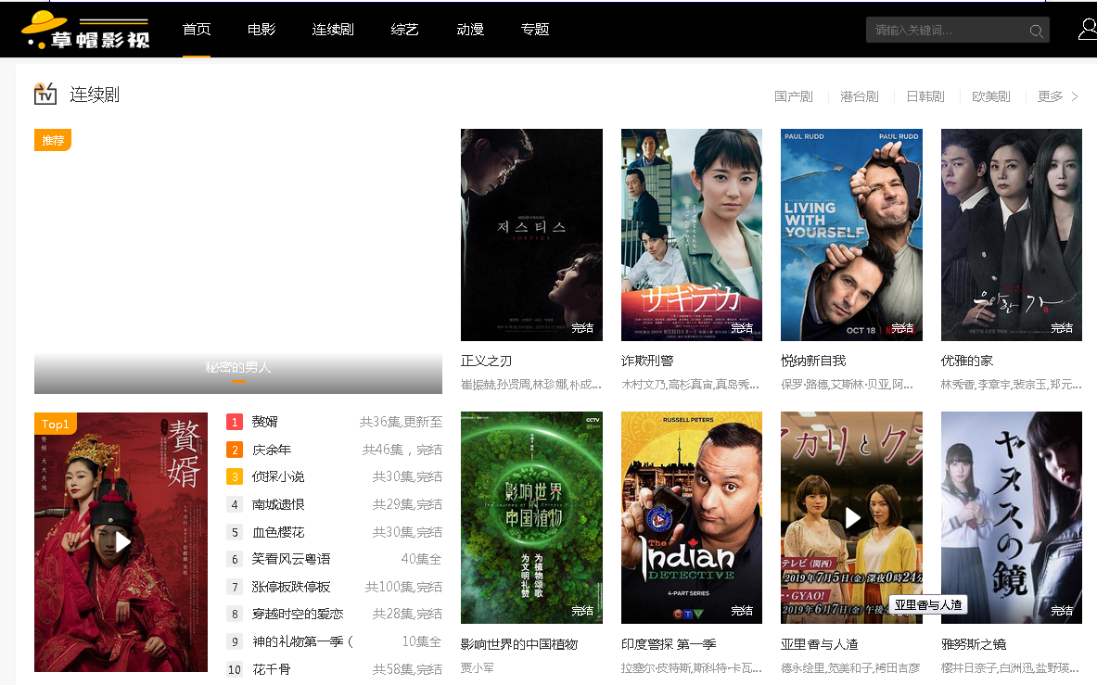Click the search magnifier icon
Screen dimensions: 1097x685
coord(1036,32)
